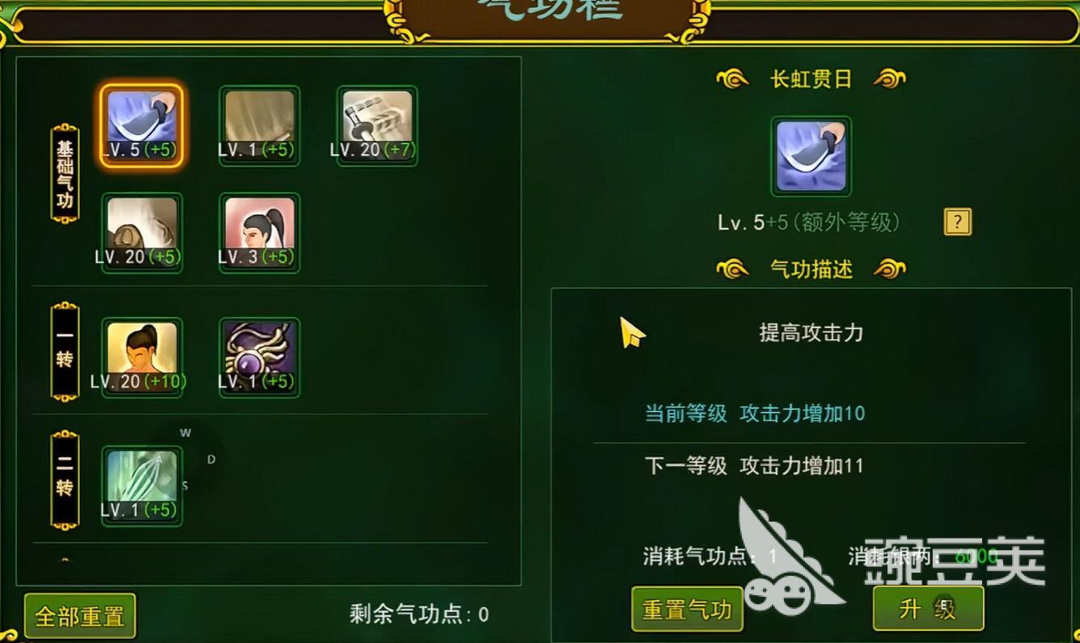This screenshot has height=643, width=1080.
Task: Click the 剩余气功点 remaining points text
Action: pyautogui.click(x=419, y=615)
